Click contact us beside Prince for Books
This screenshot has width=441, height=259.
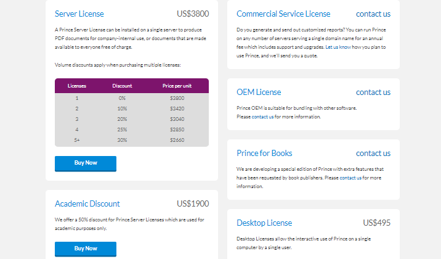pos(373,153)
